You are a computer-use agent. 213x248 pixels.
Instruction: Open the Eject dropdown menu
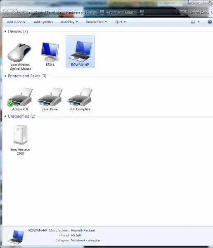point(120,22)
